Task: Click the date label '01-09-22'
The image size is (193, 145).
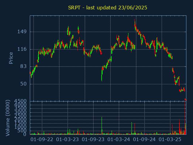Action: click(x=42, y=140)
